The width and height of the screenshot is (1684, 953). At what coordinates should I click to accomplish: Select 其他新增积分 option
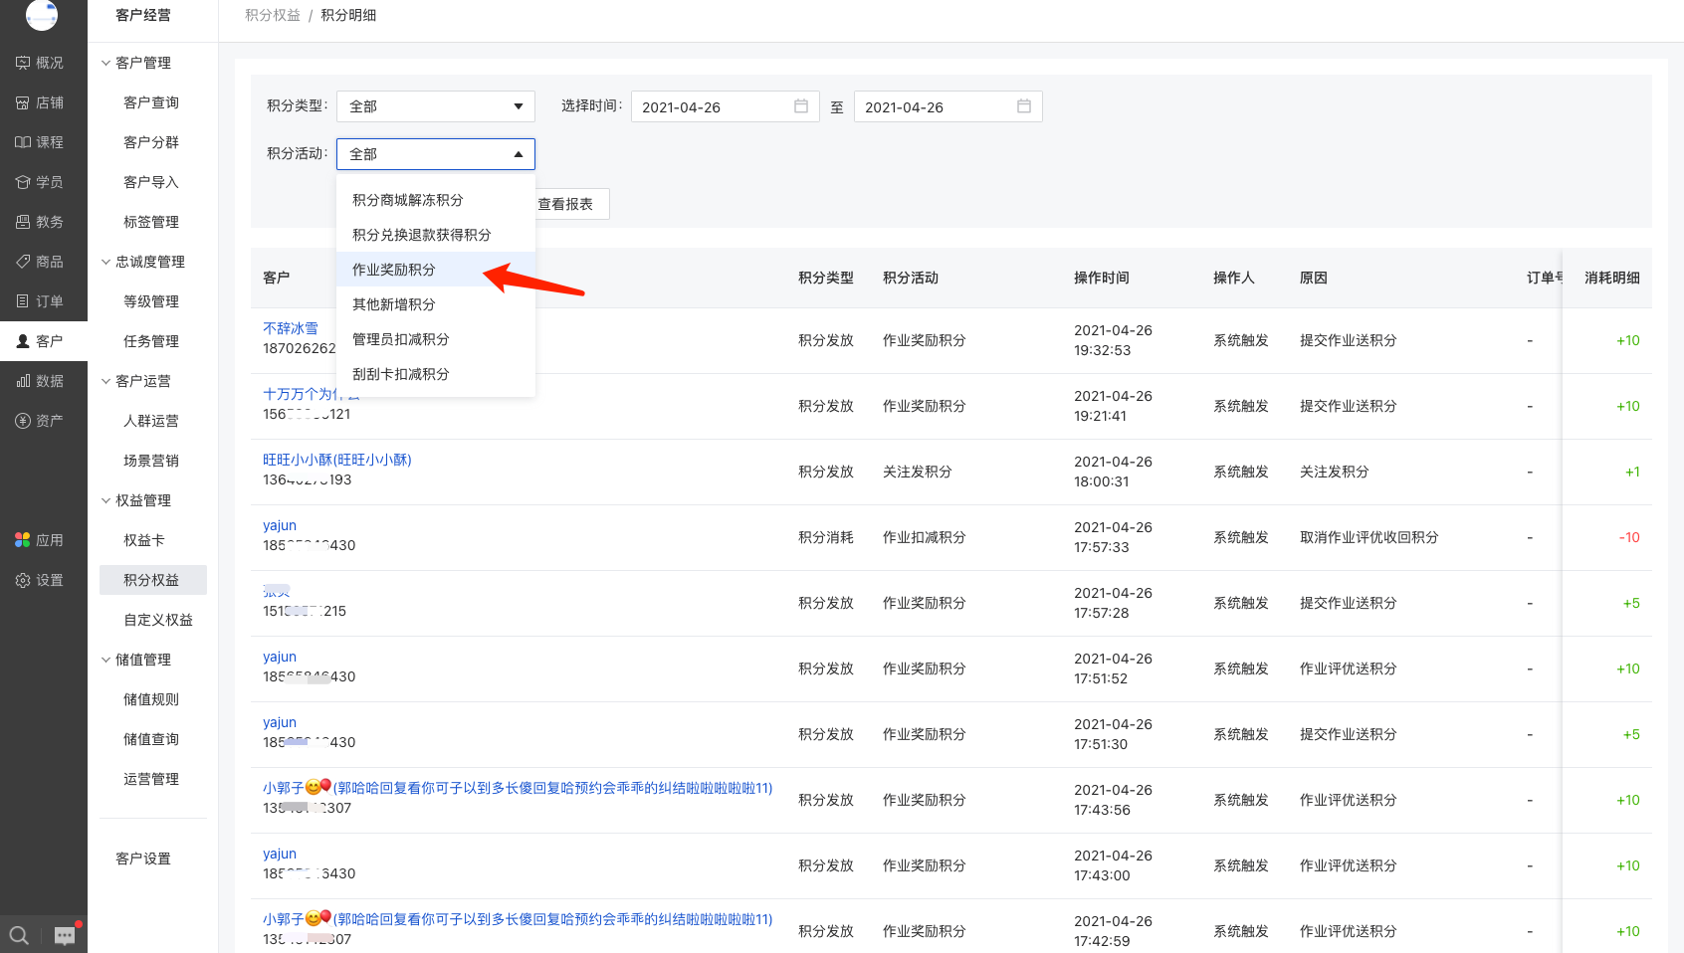[x=436, y=304]
